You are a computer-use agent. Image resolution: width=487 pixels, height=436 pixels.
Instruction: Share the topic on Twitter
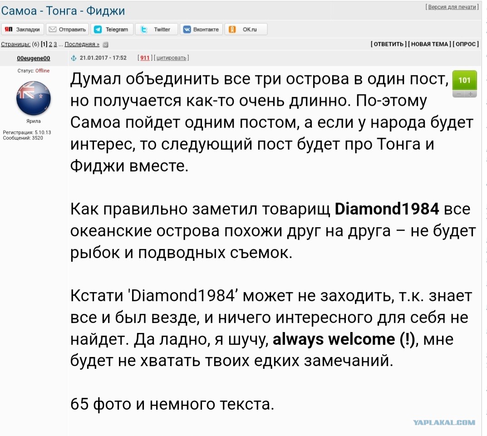point(156,29)
